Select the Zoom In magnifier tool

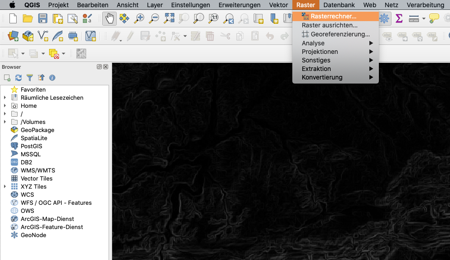(139, 18)
